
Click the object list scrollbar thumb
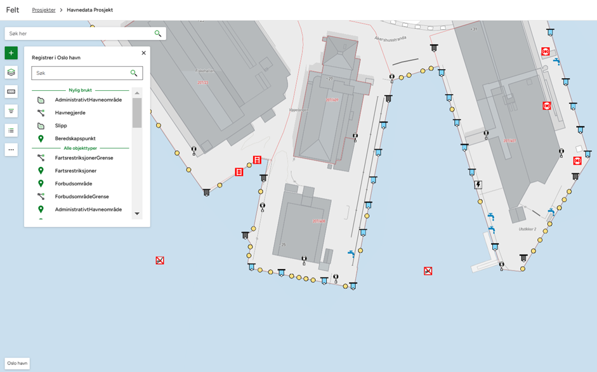(x=137, y=113)
